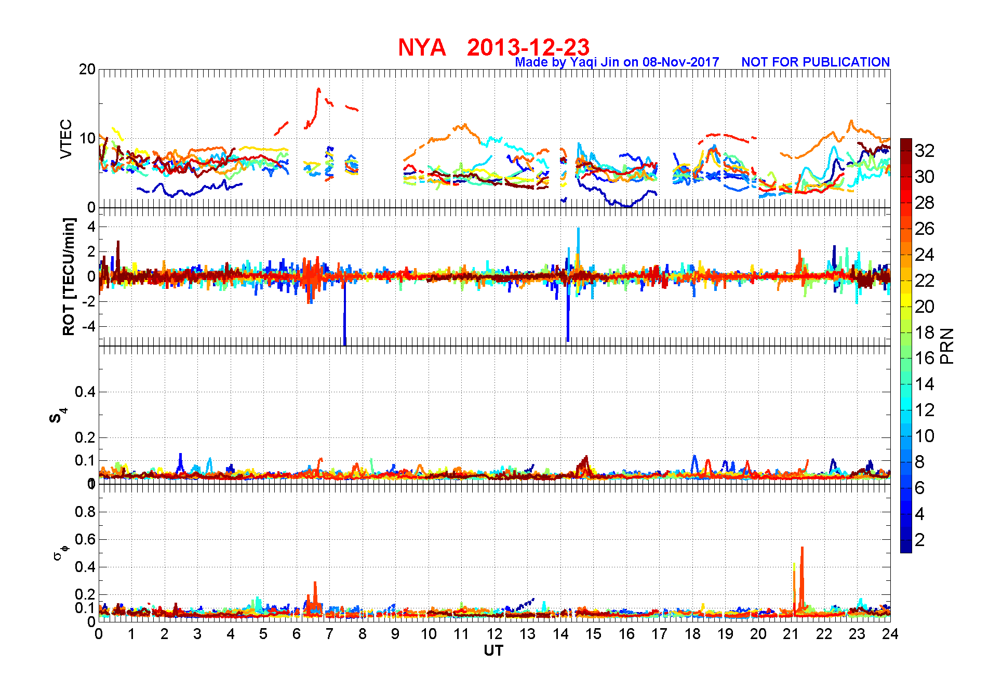
Task: Click ROT y-axis tick label 4
Action: tap(92, 227)
